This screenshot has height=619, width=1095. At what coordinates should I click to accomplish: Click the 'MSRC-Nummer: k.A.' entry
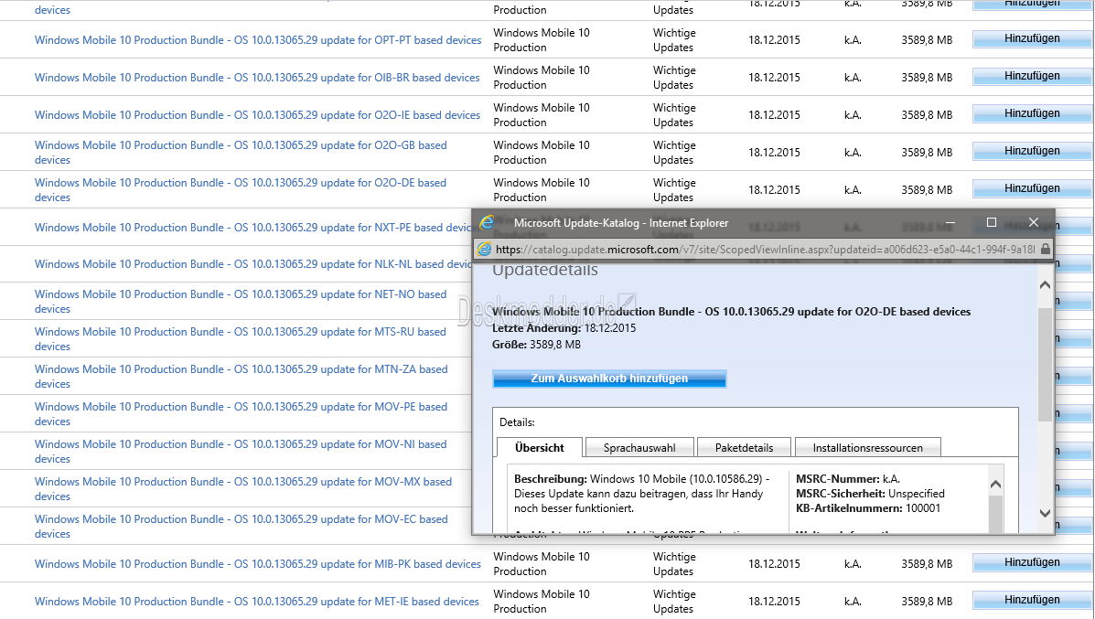pos(848,479)
